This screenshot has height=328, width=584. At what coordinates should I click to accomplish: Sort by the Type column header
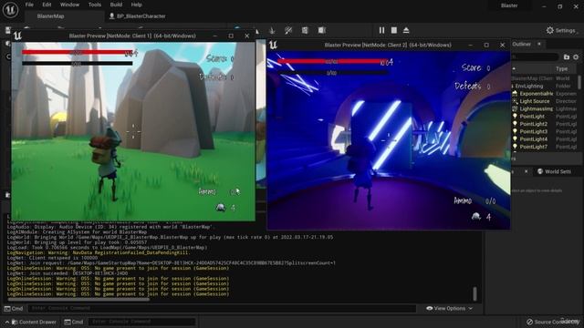coord(562,69)
